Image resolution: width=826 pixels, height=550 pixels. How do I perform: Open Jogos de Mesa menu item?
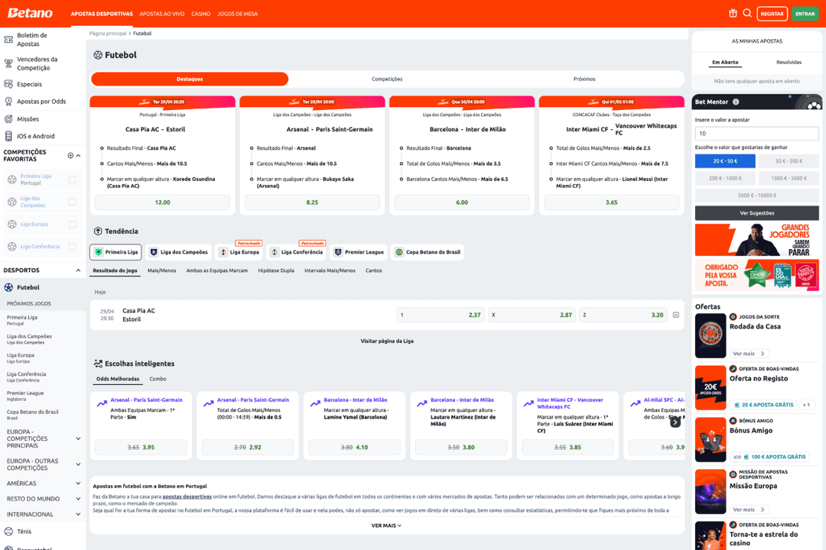(x=238, y=14)
